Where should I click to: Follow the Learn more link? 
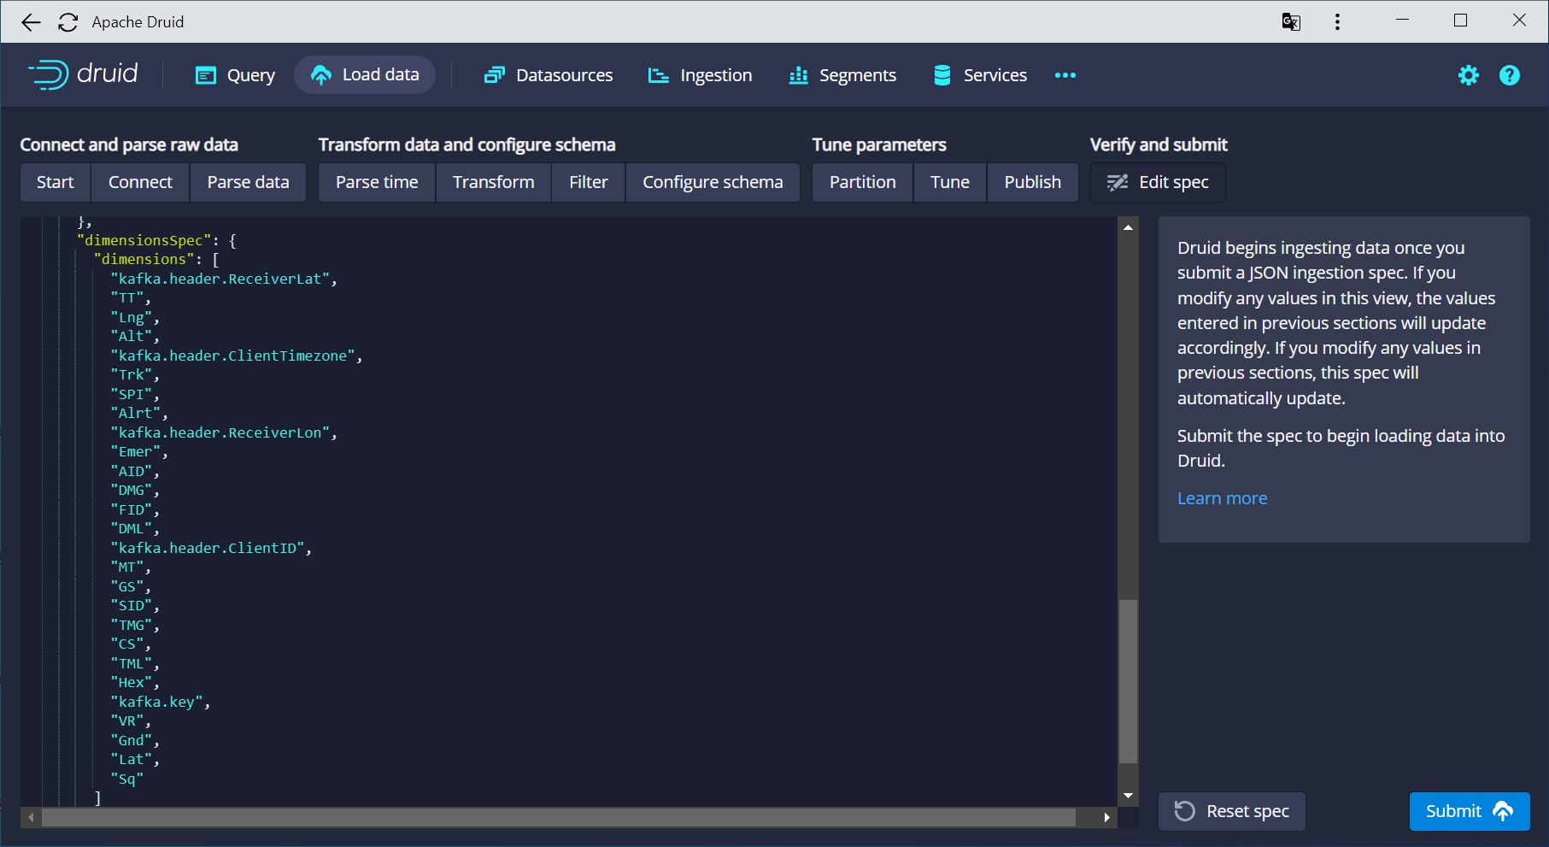click(x=1222, y=498)
